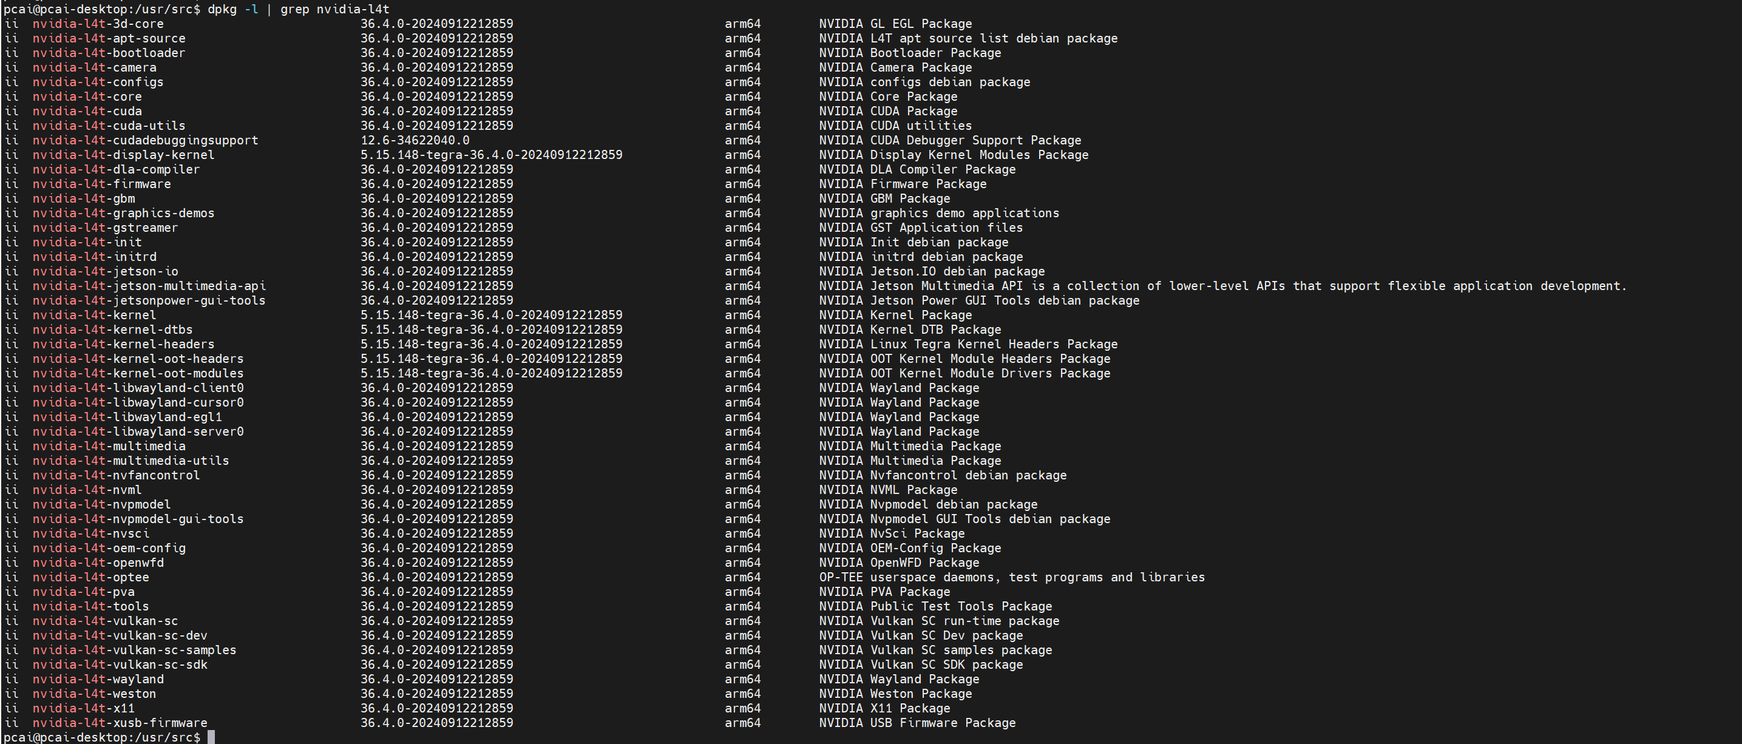Image resolution: width=1742 pixels, height=744 pixels.
Task: Click the NVIDIA USB Firmware Package description
Action: (x=917, y=723)
